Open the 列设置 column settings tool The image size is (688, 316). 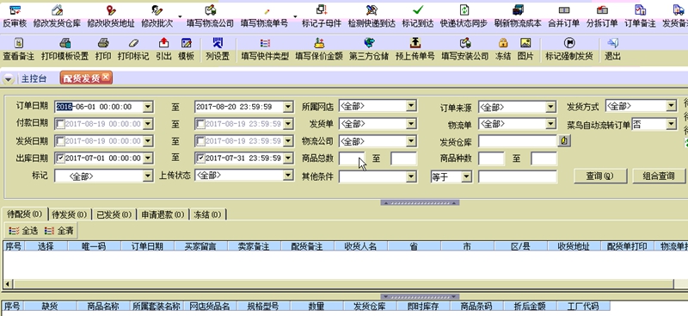[218, 43]
